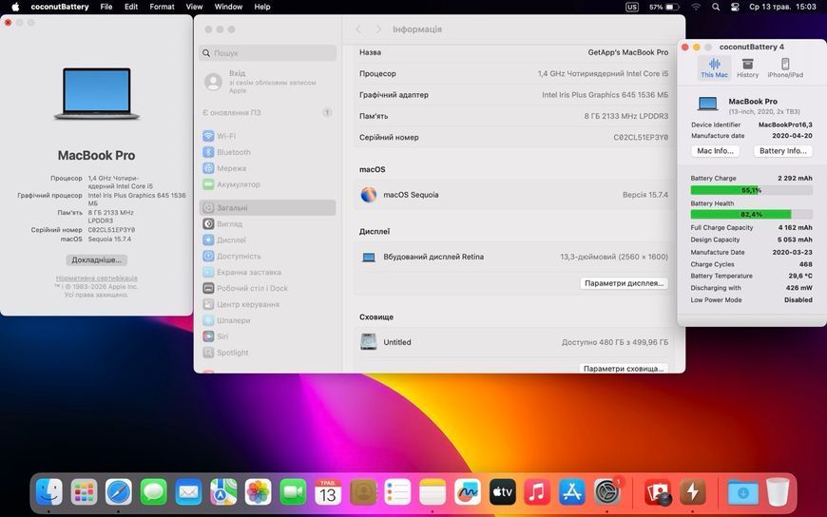Open Control Center in menu bar
Image resolution: width=827 pixels, height=517 pixels.
(735, 7)
